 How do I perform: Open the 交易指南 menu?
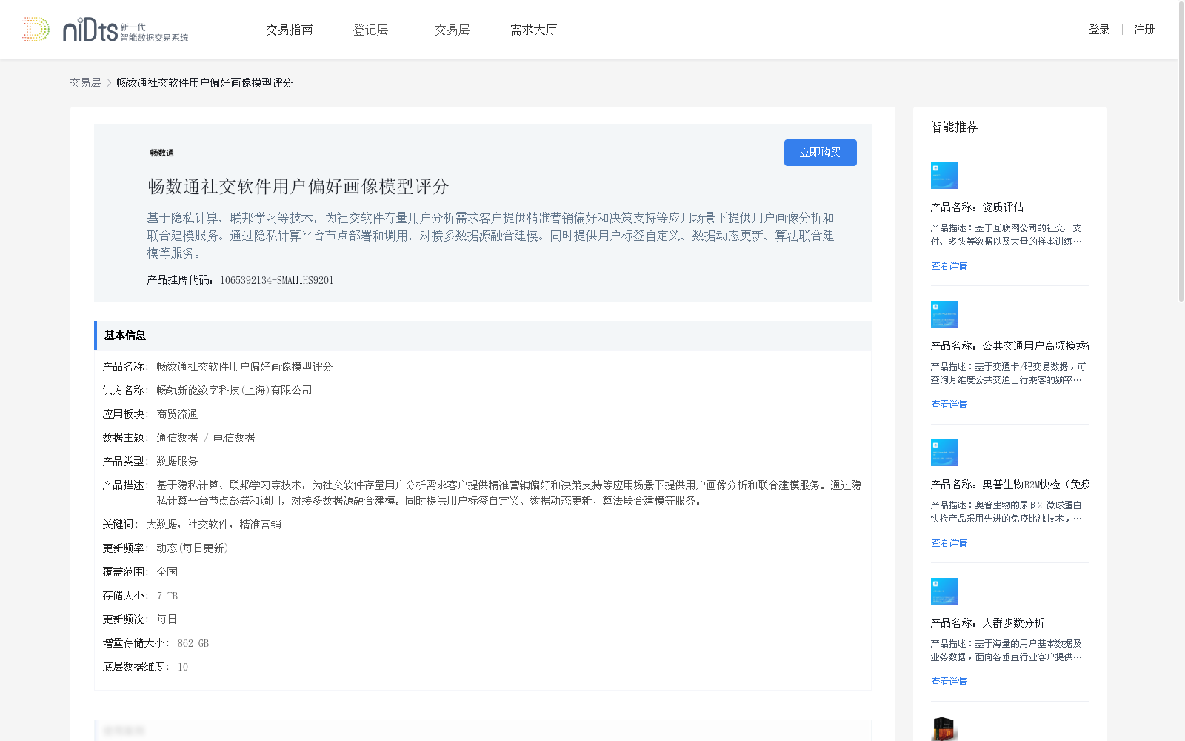[x=290, y=30]
